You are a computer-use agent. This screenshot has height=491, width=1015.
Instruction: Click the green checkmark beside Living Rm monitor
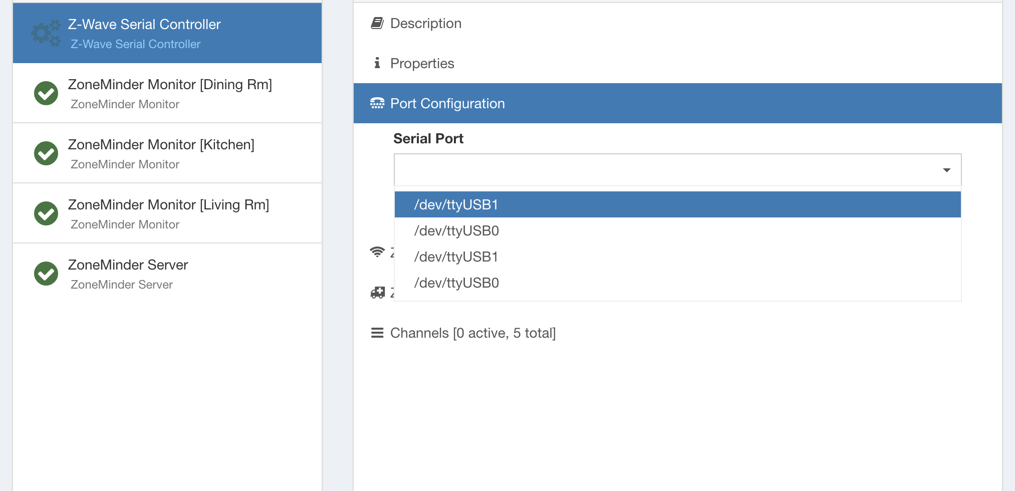46,213
